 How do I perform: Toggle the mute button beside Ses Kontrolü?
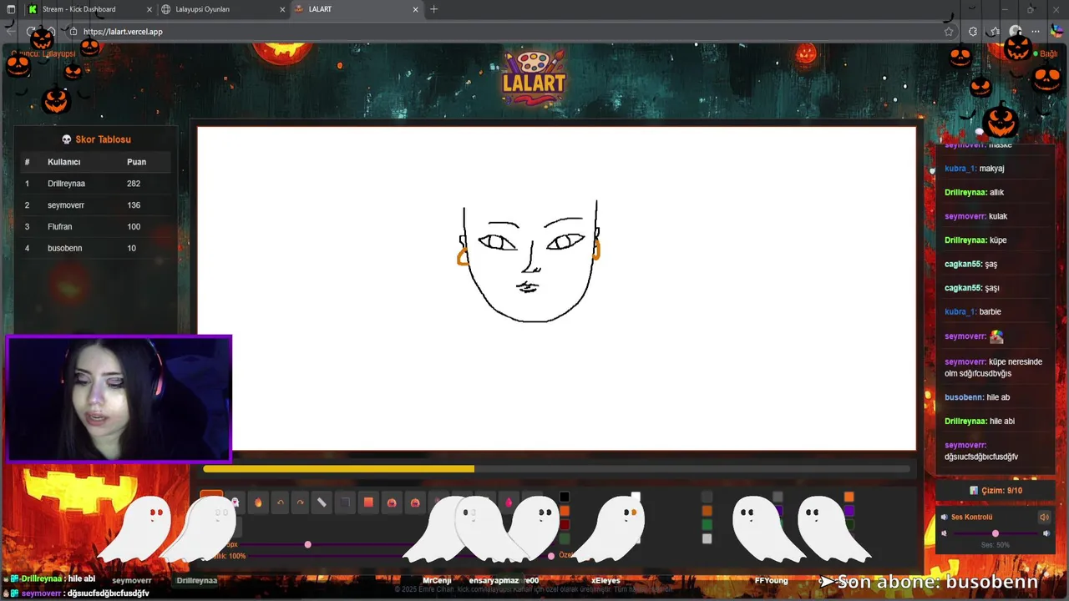1044,518
